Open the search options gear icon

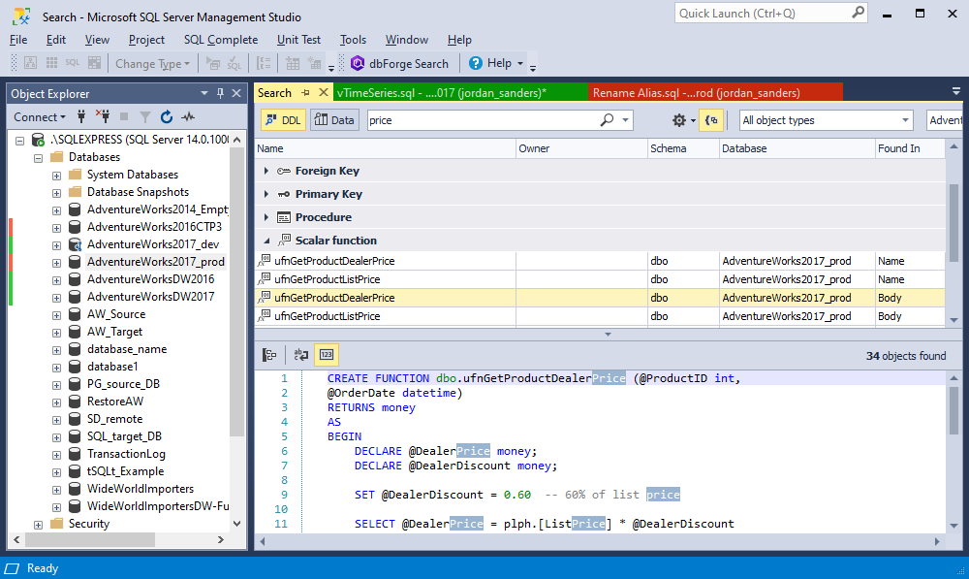679,120
